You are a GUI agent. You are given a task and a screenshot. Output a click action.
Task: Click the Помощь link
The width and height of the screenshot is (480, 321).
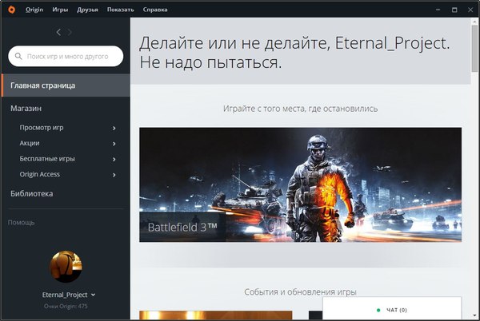tap(22, 222)
